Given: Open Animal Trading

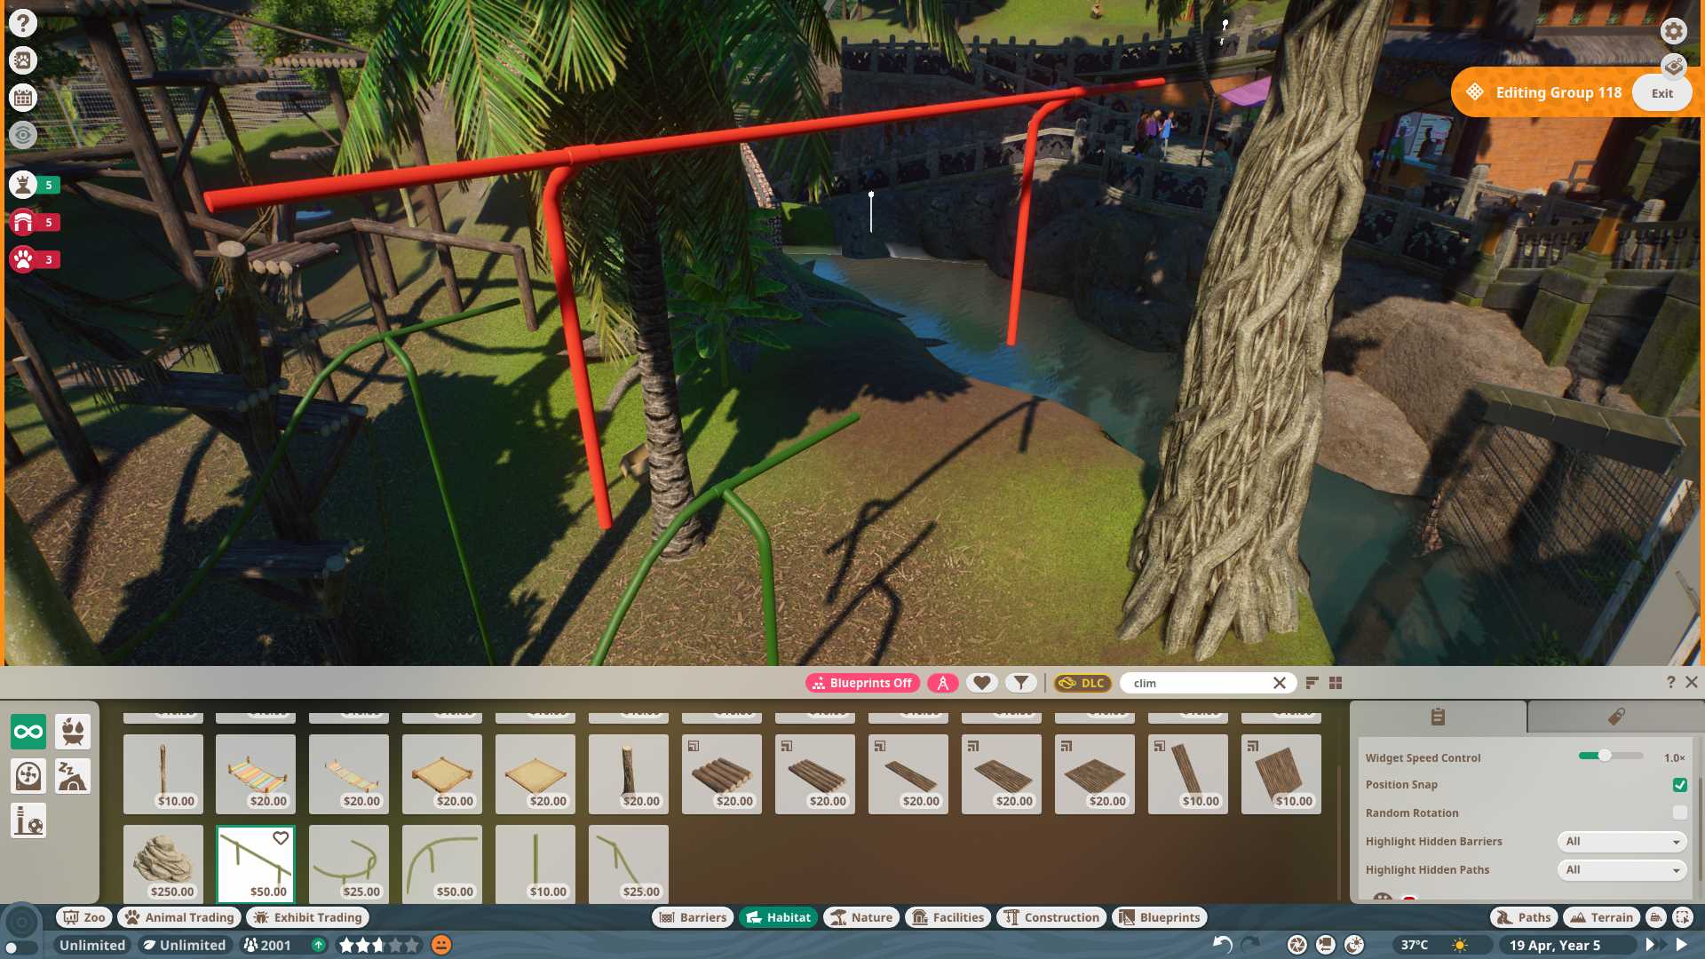Looking at the screenshot, I should click(180, 917).
